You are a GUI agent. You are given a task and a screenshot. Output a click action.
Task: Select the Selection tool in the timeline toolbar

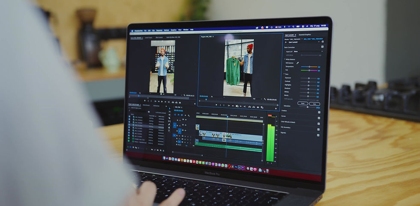(x=170, y=109)
